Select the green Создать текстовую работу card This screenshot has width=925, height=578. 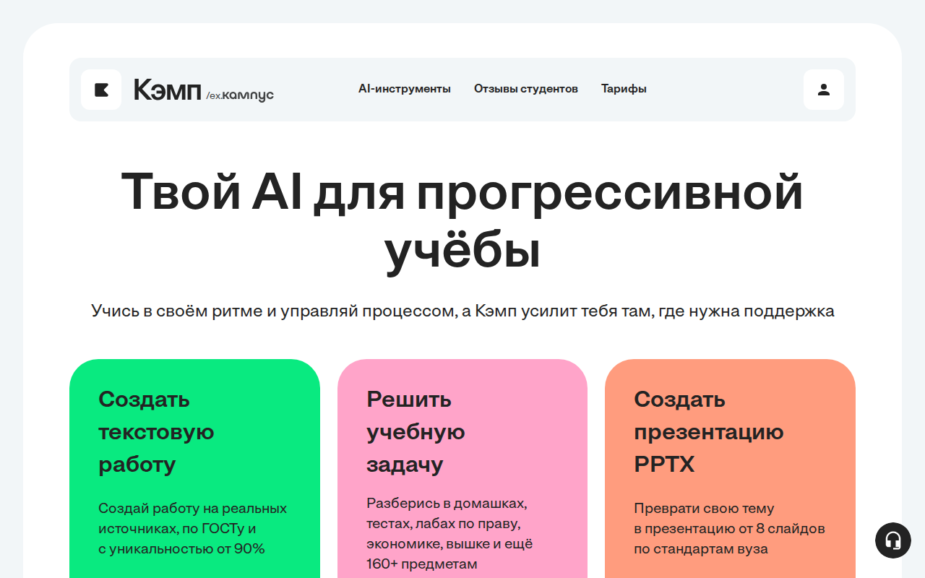tap(194, 468)
